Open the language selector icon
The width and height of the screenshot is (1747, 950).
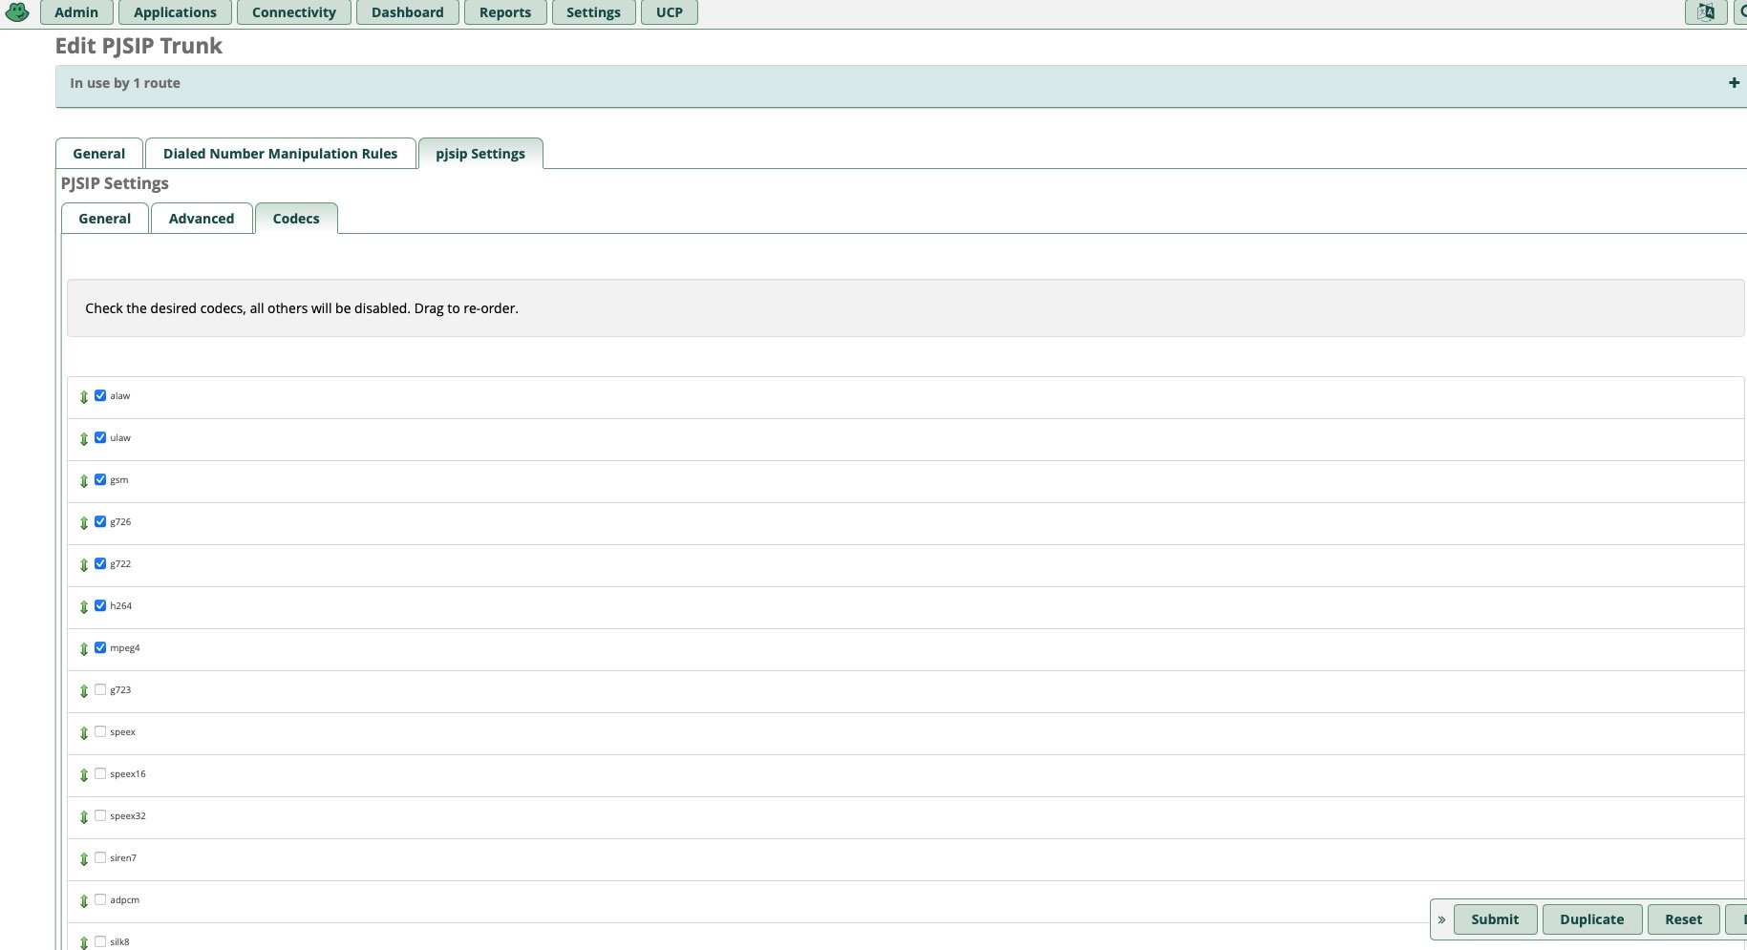coord(1705,12)
